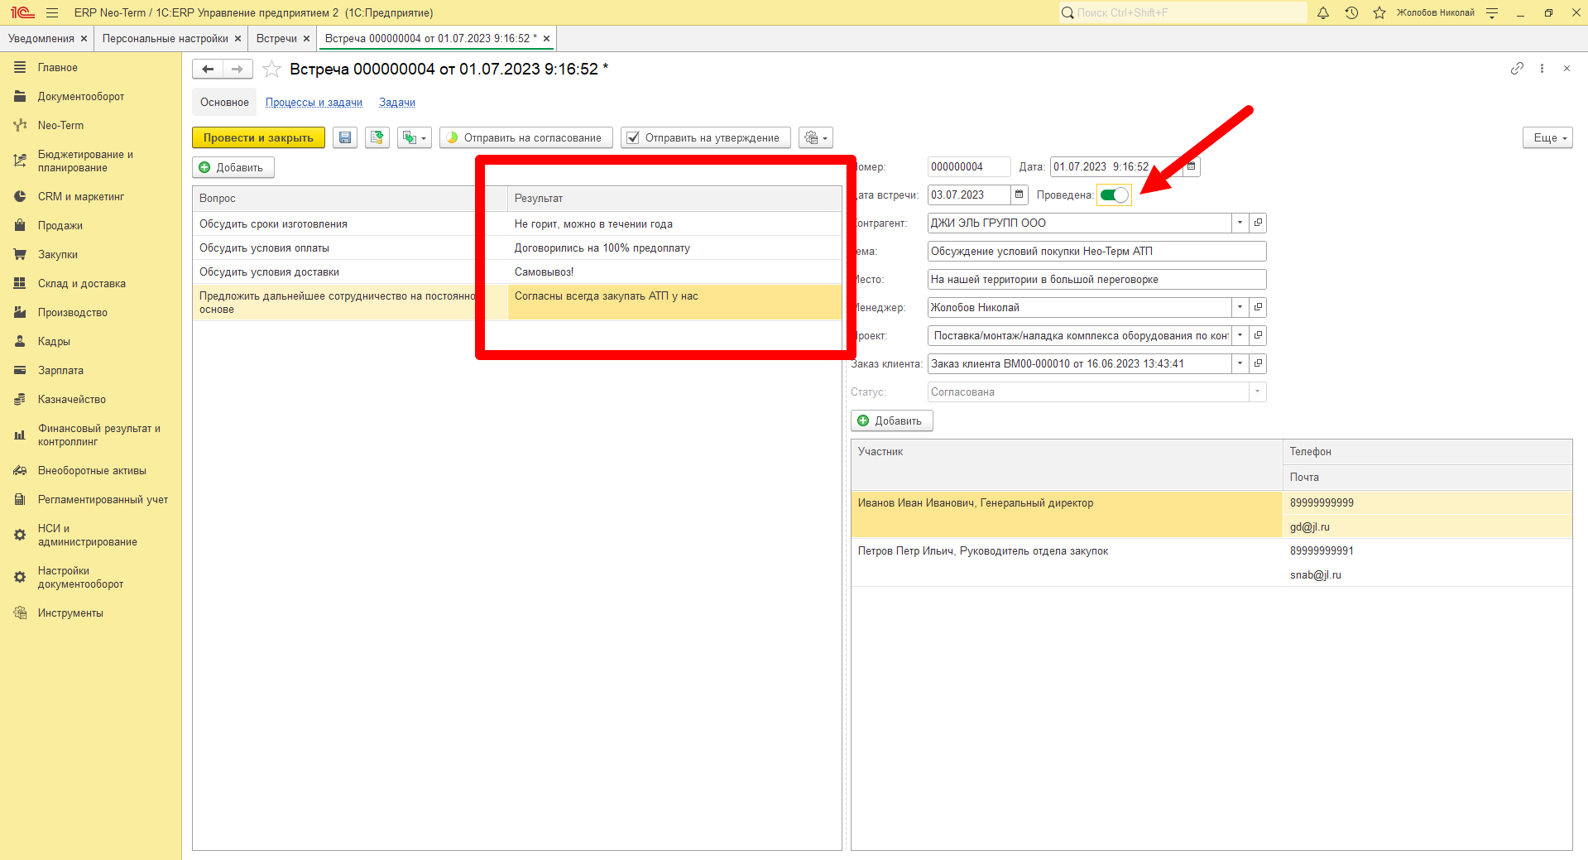Screen dimensions: 1588x860
Task: Open the Задачи link
Action: click(397, 103)
